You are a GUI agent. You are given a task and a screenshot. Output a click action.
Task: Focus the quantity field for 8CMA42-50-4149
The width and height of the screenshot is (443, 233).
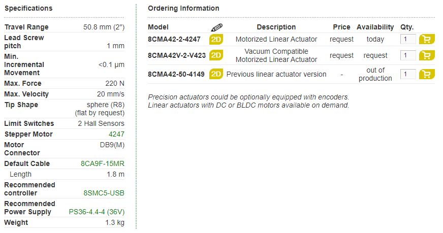408,74
